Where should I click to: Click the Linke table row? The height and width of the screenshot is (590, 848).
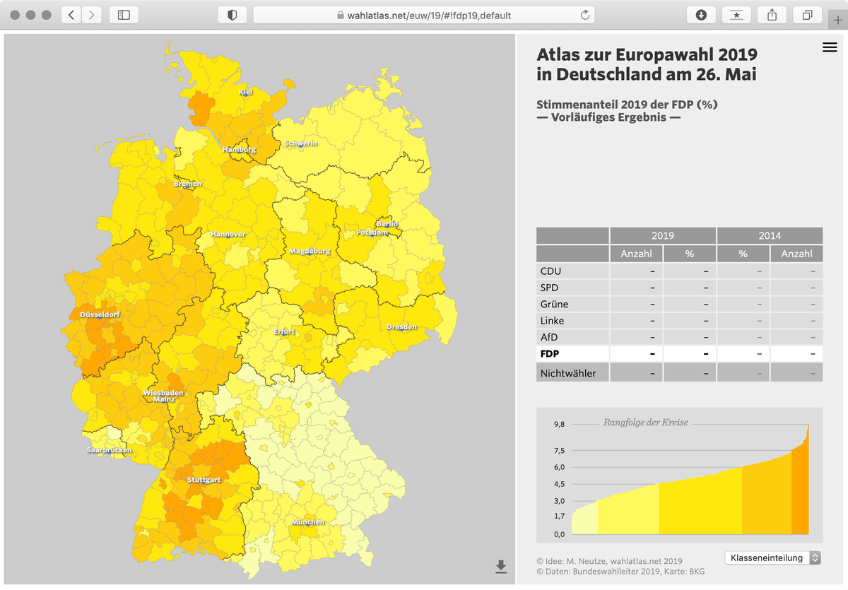tap(572, 321)
